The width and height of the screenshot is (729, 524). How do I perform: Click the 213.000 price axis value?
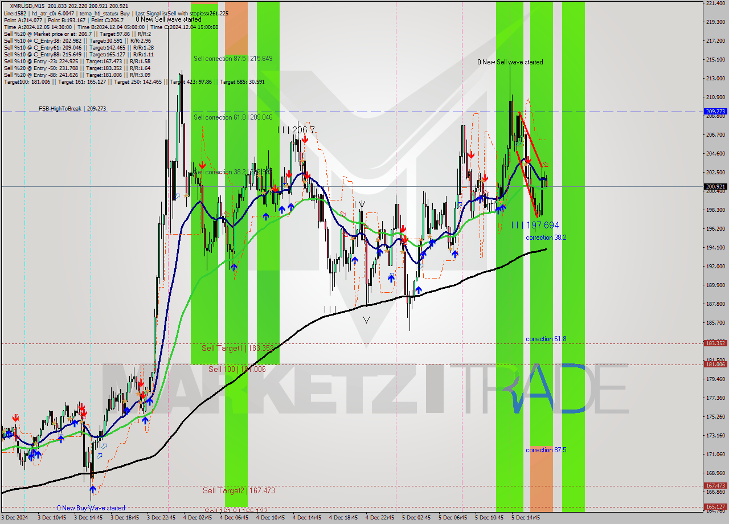pyautogui.click(x=715, y=79)
